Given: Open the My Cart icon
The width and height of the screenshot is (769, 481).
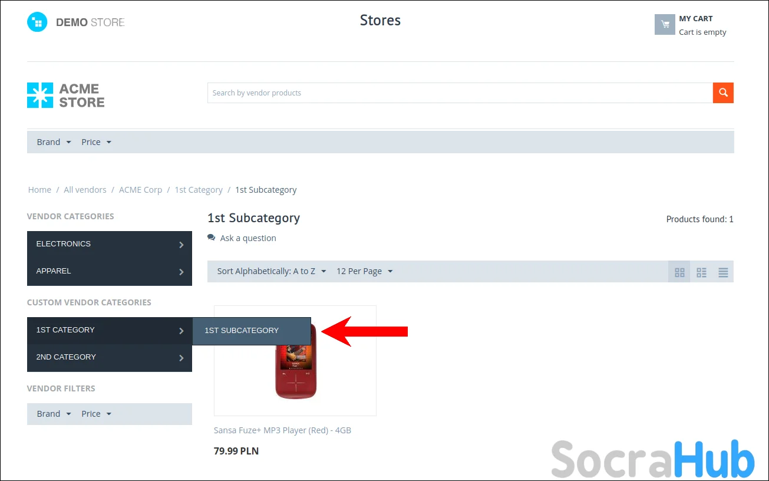Looking at the screenshot, I should click(x=665, y=24).
